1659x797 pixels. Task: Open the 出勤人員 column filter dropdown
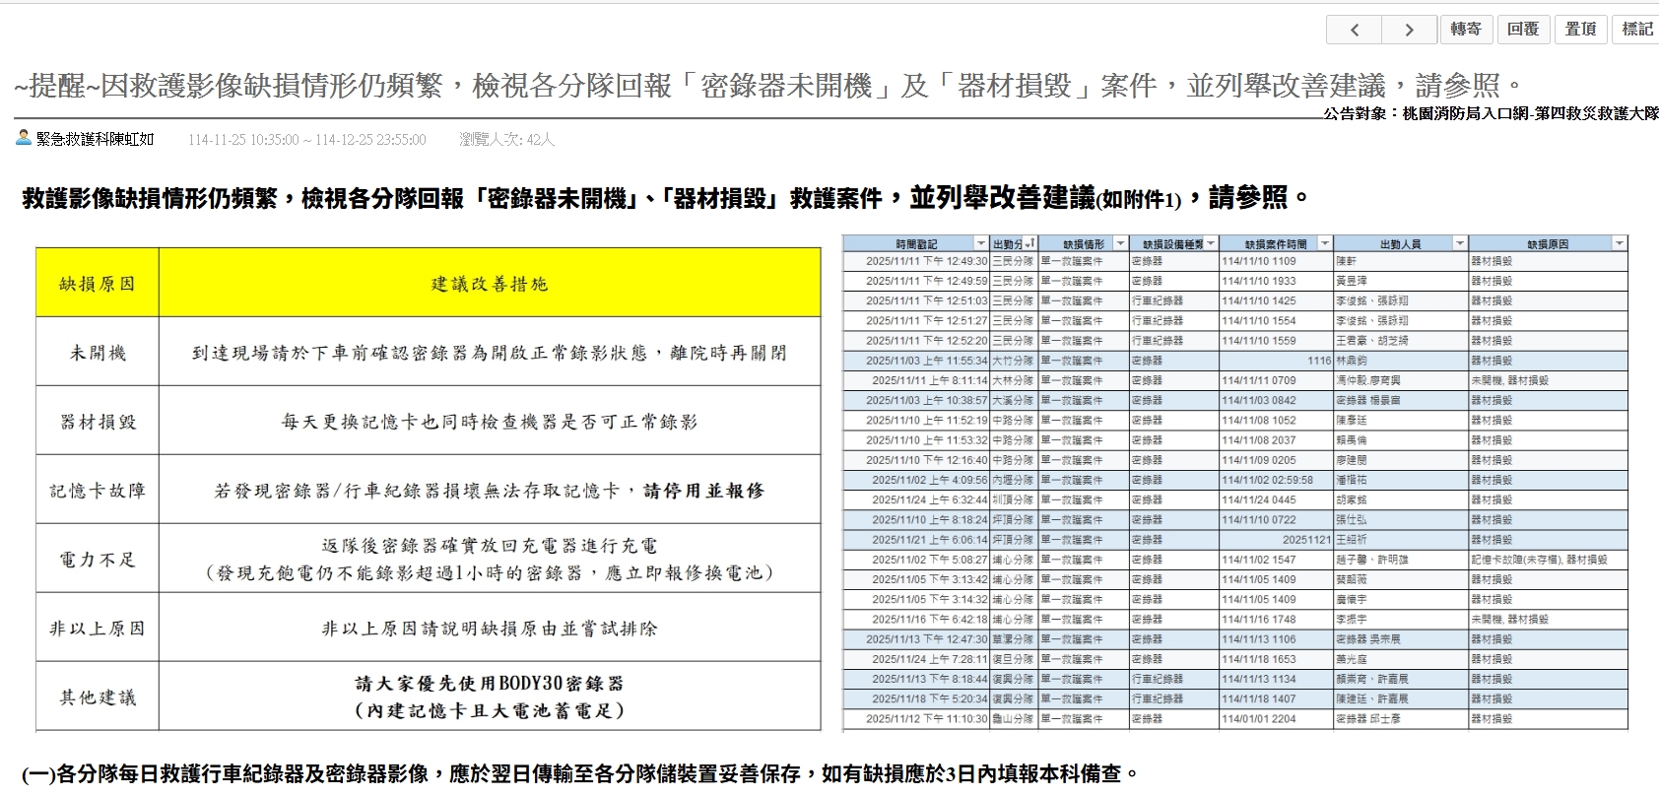coord(1460,243)
